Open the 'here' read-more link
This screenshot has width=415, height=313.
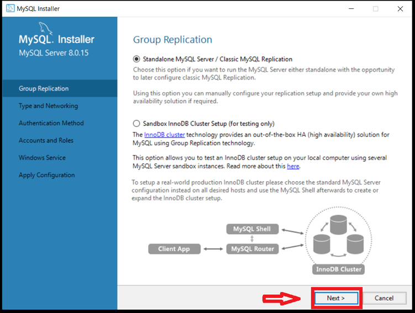click(293, 166)
